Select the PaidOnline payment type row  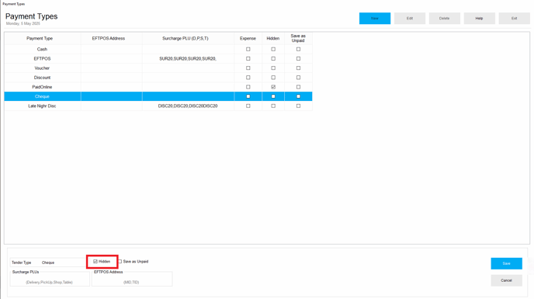[x=158, y=87]
